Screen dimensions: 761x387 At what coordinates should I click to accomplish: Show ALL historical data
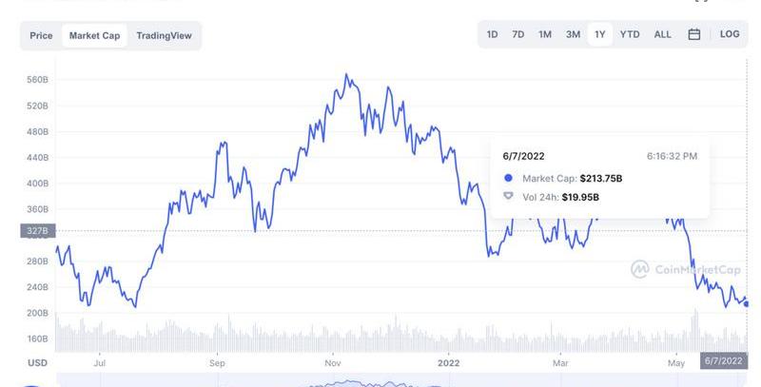tap(663, 34)
